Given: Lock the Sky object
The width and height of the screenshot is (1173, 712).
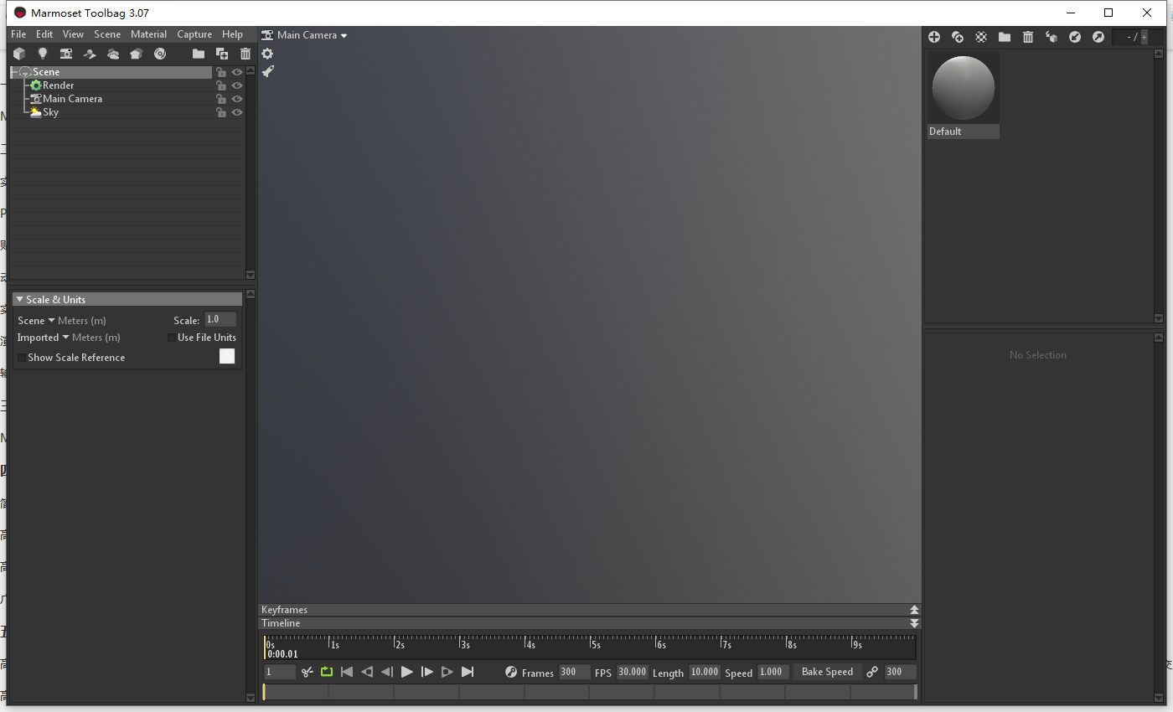Looking at the screenshot, I should pyautogui.click(x=221, y=112).
